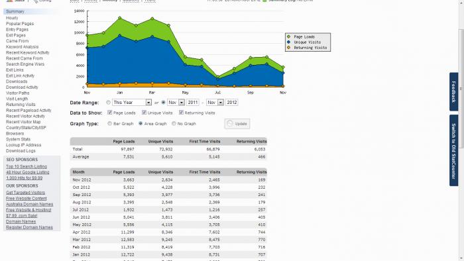Open the end month Nov dropdown

(x=215, y=102)
